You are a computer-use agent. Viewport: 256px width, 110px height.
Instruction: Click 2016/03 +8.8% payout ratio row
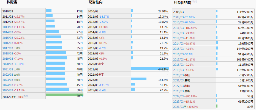click(128, 43)
